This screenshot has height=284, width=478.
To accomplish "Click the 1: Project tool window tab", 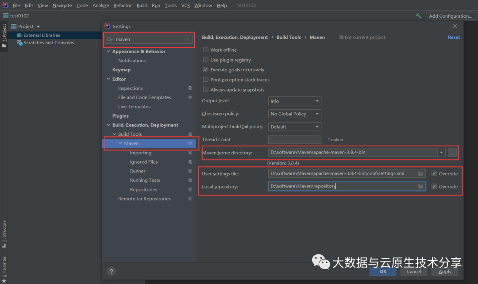I will coord(4,36).
